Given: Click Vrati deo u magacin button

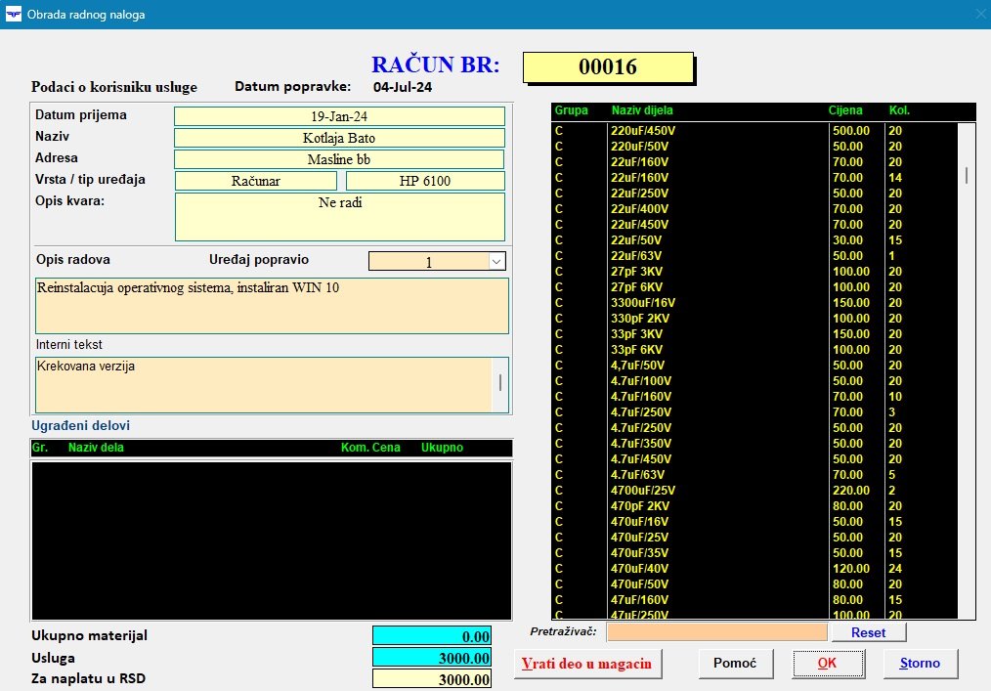Looking at the screenshot, I should point(586,663).
